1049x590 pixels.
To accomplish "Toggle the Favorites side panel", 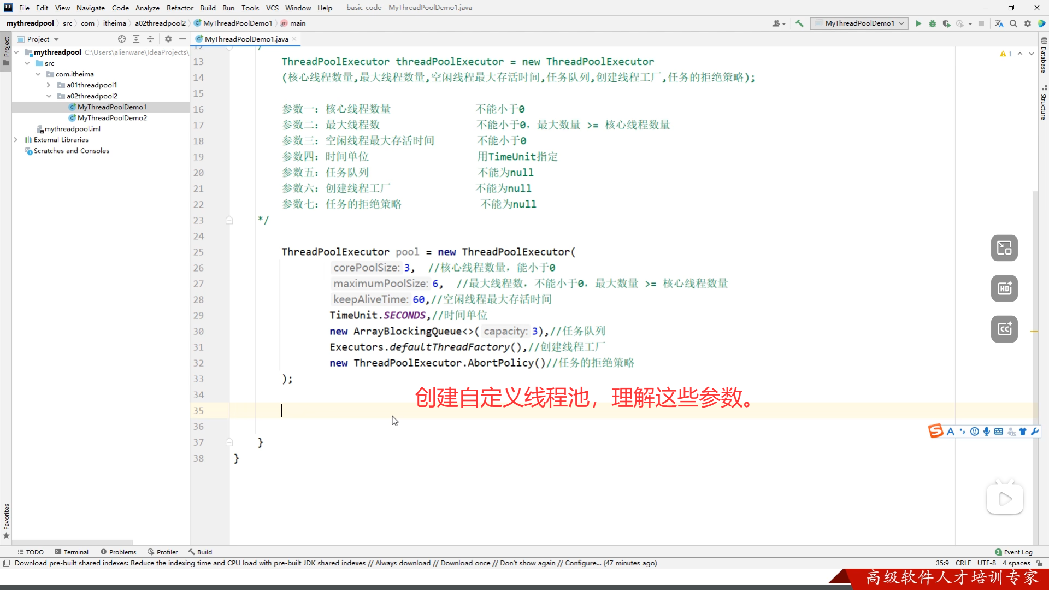I will pyautogui.click(x=6, y=520).
